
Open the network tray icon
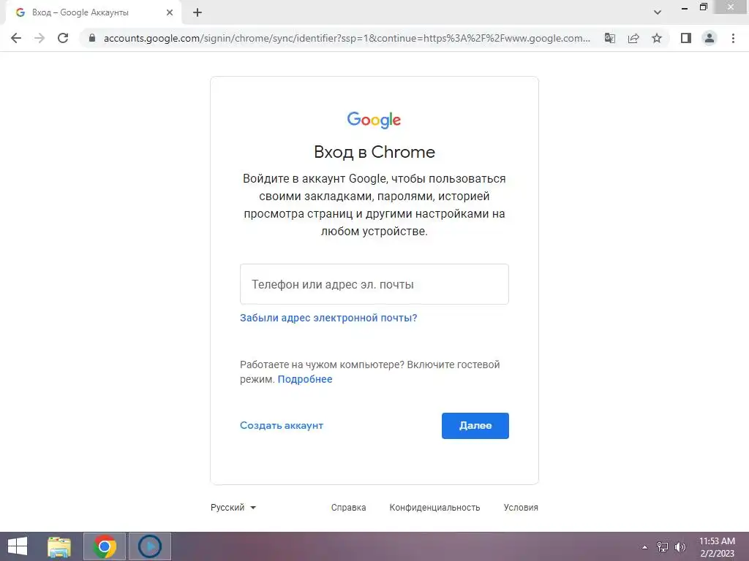click(x=663, y=547)
